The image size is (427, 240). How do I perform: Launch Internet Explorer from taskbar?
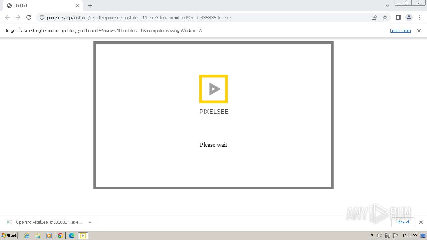point(26,236)
